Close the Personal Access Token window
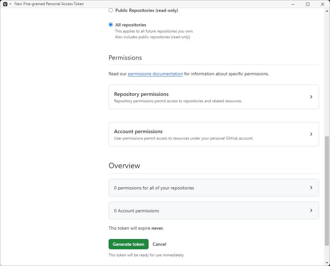The height and width of the screenshot is (266, 330). click(x=323, y=4)
